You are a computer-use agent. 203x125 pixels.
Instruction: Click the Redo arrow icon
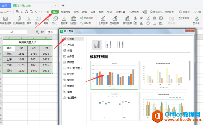(41, 12)
